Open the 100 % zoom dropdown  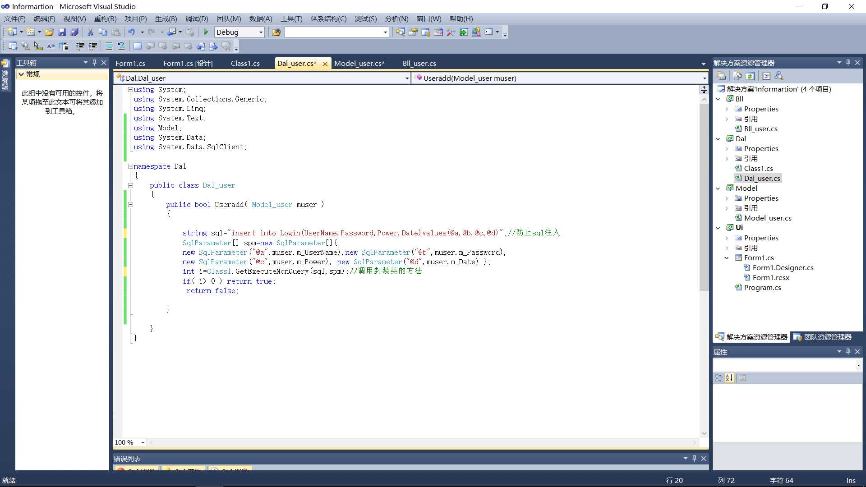[x=143, y=442]
